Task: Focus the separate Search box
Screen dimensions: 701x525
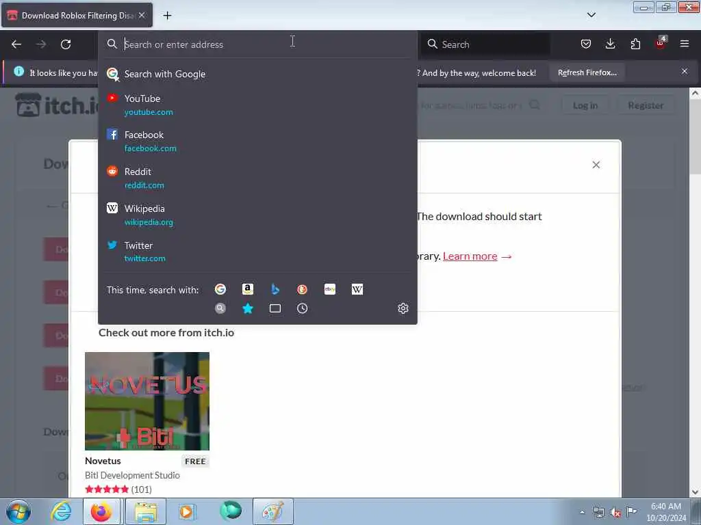Action: (x=485, y=44)
